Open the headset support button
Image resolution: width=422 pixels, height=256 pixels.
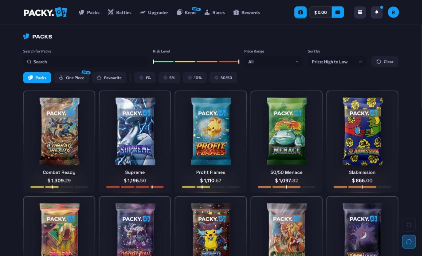pos(409,225)
